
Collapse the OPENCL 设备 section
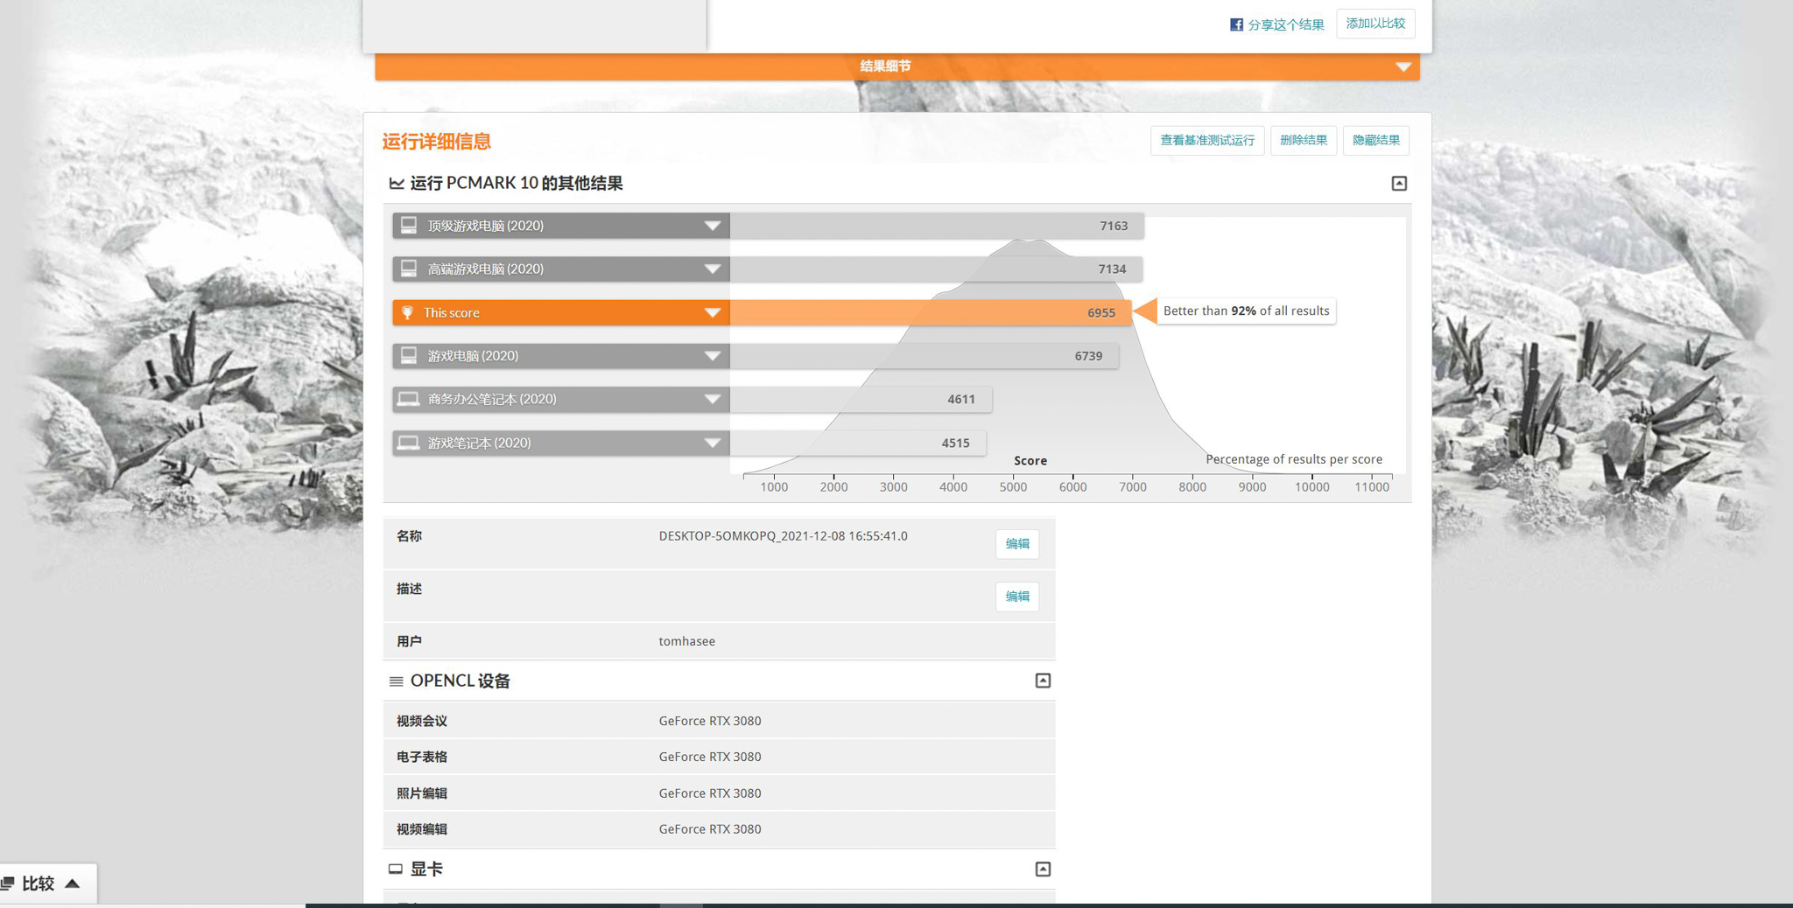point(1043,681)
